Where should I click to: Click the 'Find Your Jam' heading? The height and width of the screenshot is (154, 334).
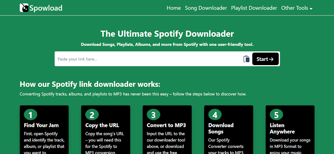41,125
